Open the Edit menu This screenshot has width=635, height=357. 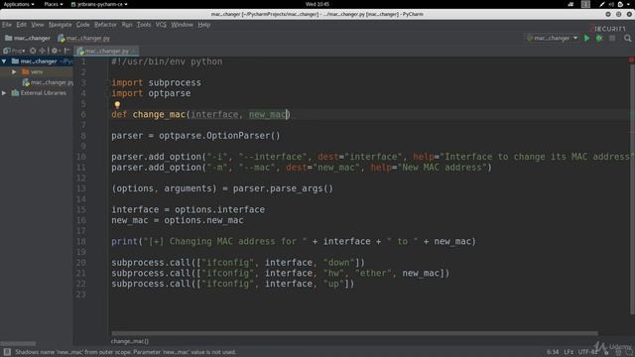pos(22,25)
